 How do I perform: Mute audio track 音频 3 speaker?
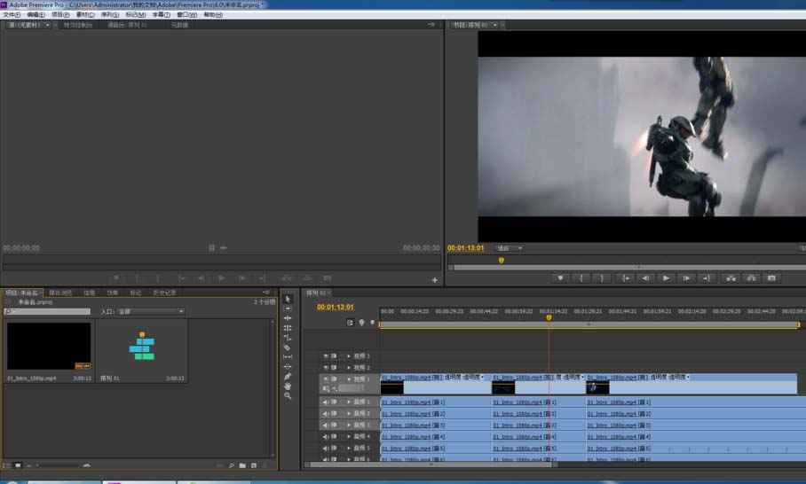coord(326,425)
